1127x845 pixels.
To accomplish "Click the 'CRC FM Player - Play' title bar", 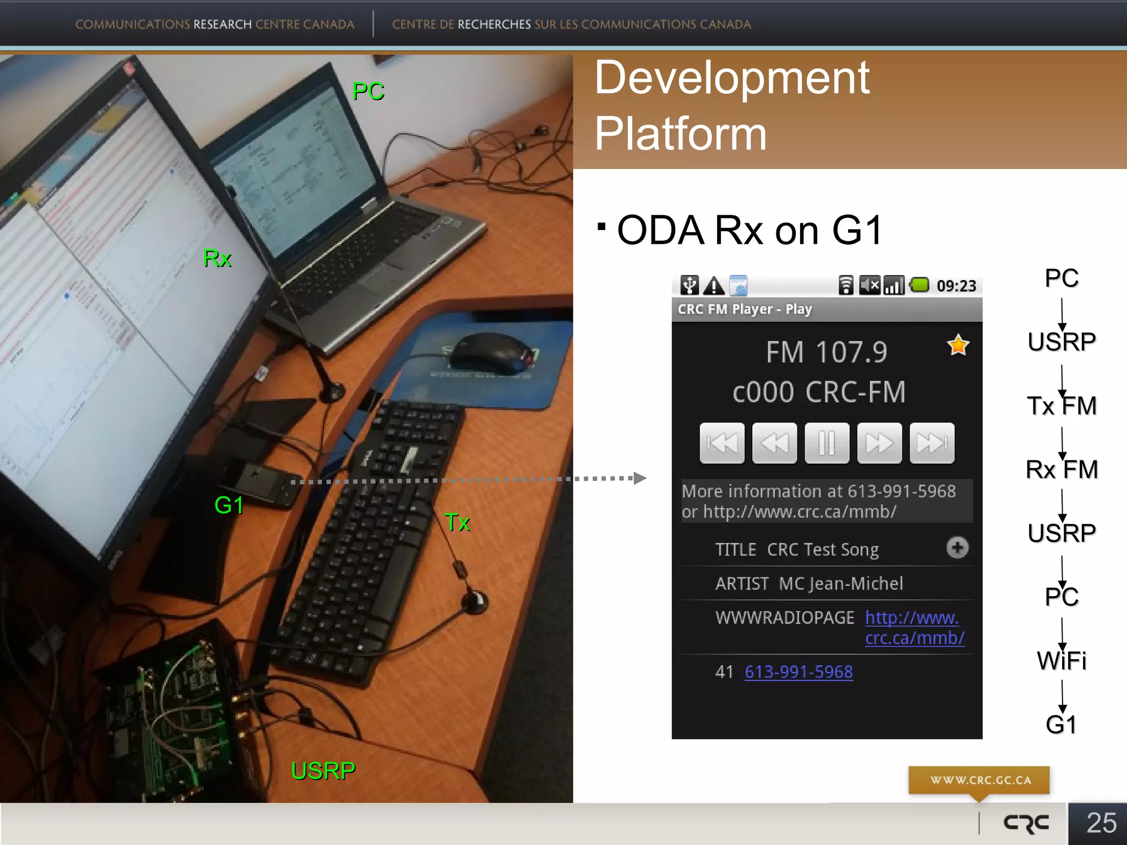I will [x=827, y=309].
